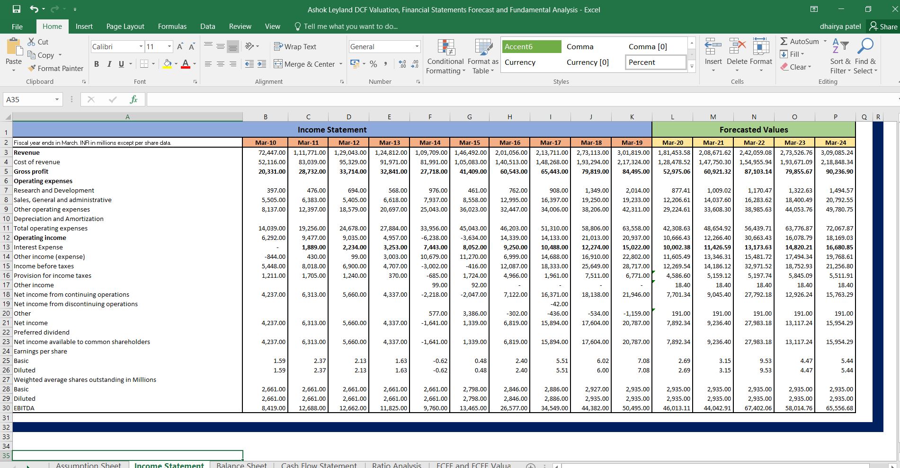Switch to the Insert ribbon tab
Viewport: 900px width, 468px height.
(84, 26)
